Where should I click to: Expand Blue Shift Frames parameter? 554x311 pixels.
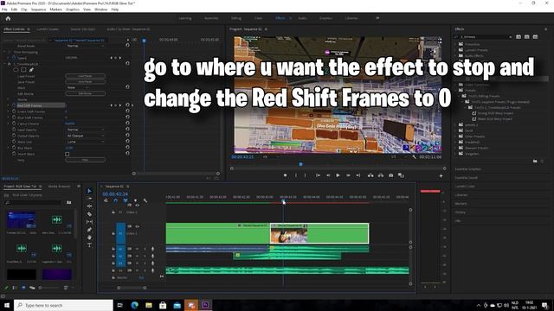9,117
